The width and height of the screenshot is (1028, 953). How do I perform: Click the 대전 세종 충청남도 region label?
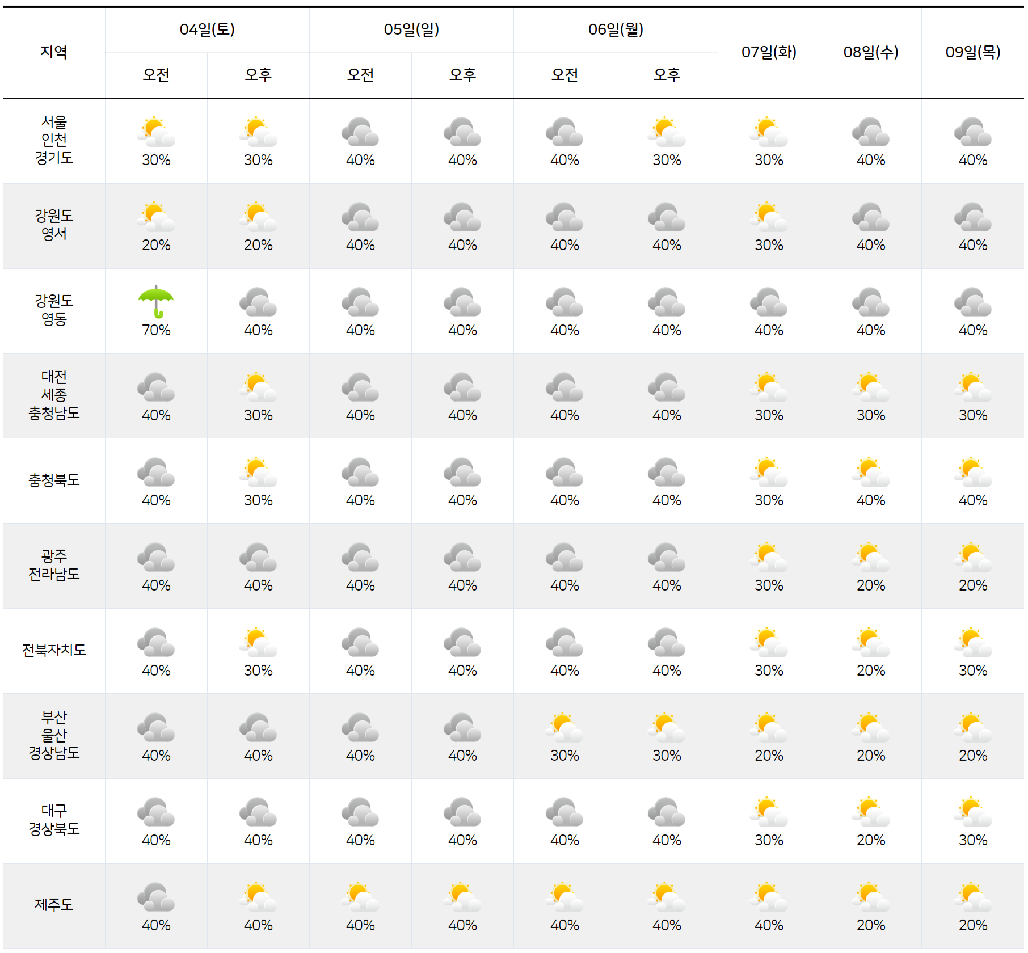tap(54, 395)
